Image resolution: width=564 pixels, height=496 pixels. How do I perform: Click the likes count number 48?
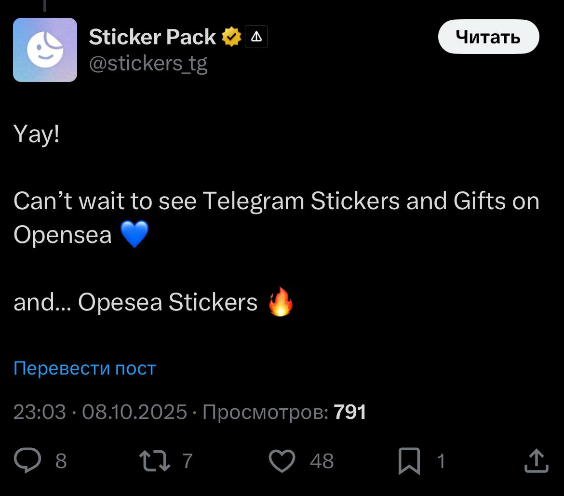click(322, 461)
